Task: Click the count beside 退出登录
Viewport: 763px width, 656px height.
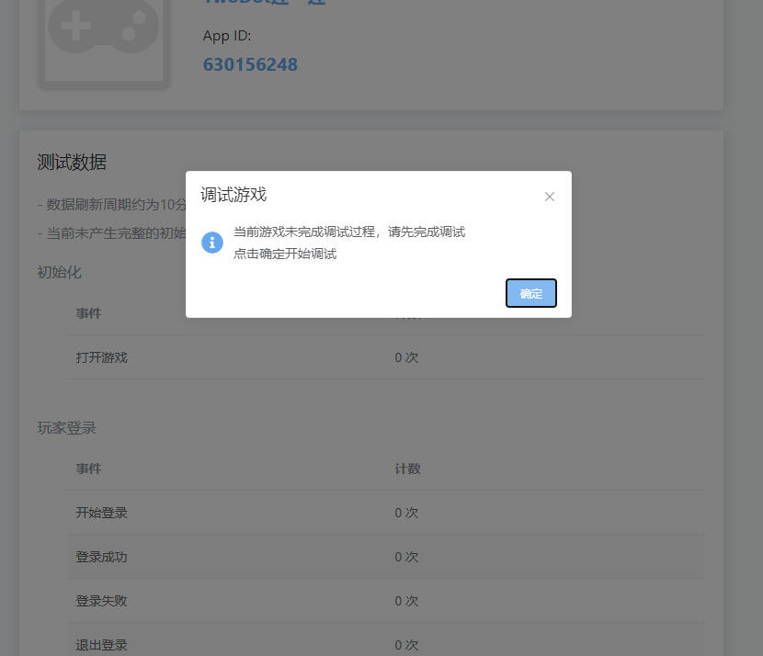Action: click(406, 645)
